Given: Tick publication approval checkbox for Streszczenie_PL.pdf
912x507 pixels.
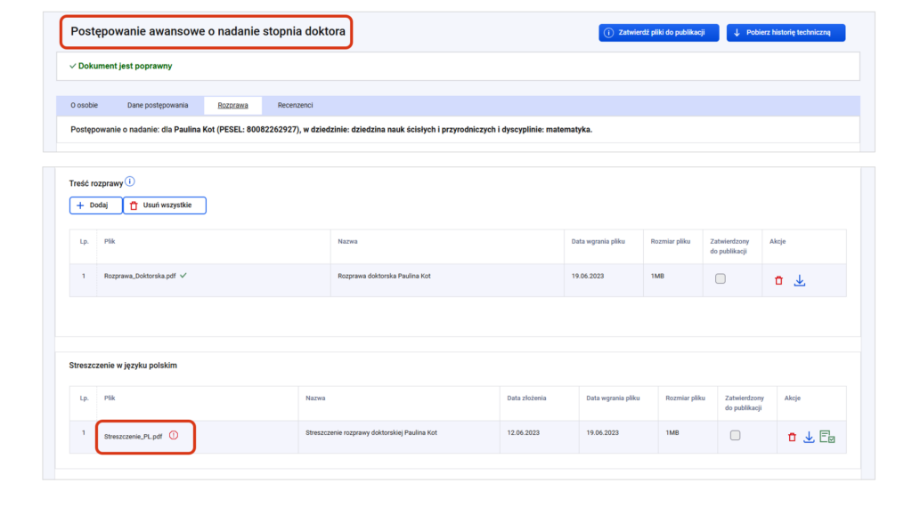Looking at the screenshot, I should click(735, 435).
